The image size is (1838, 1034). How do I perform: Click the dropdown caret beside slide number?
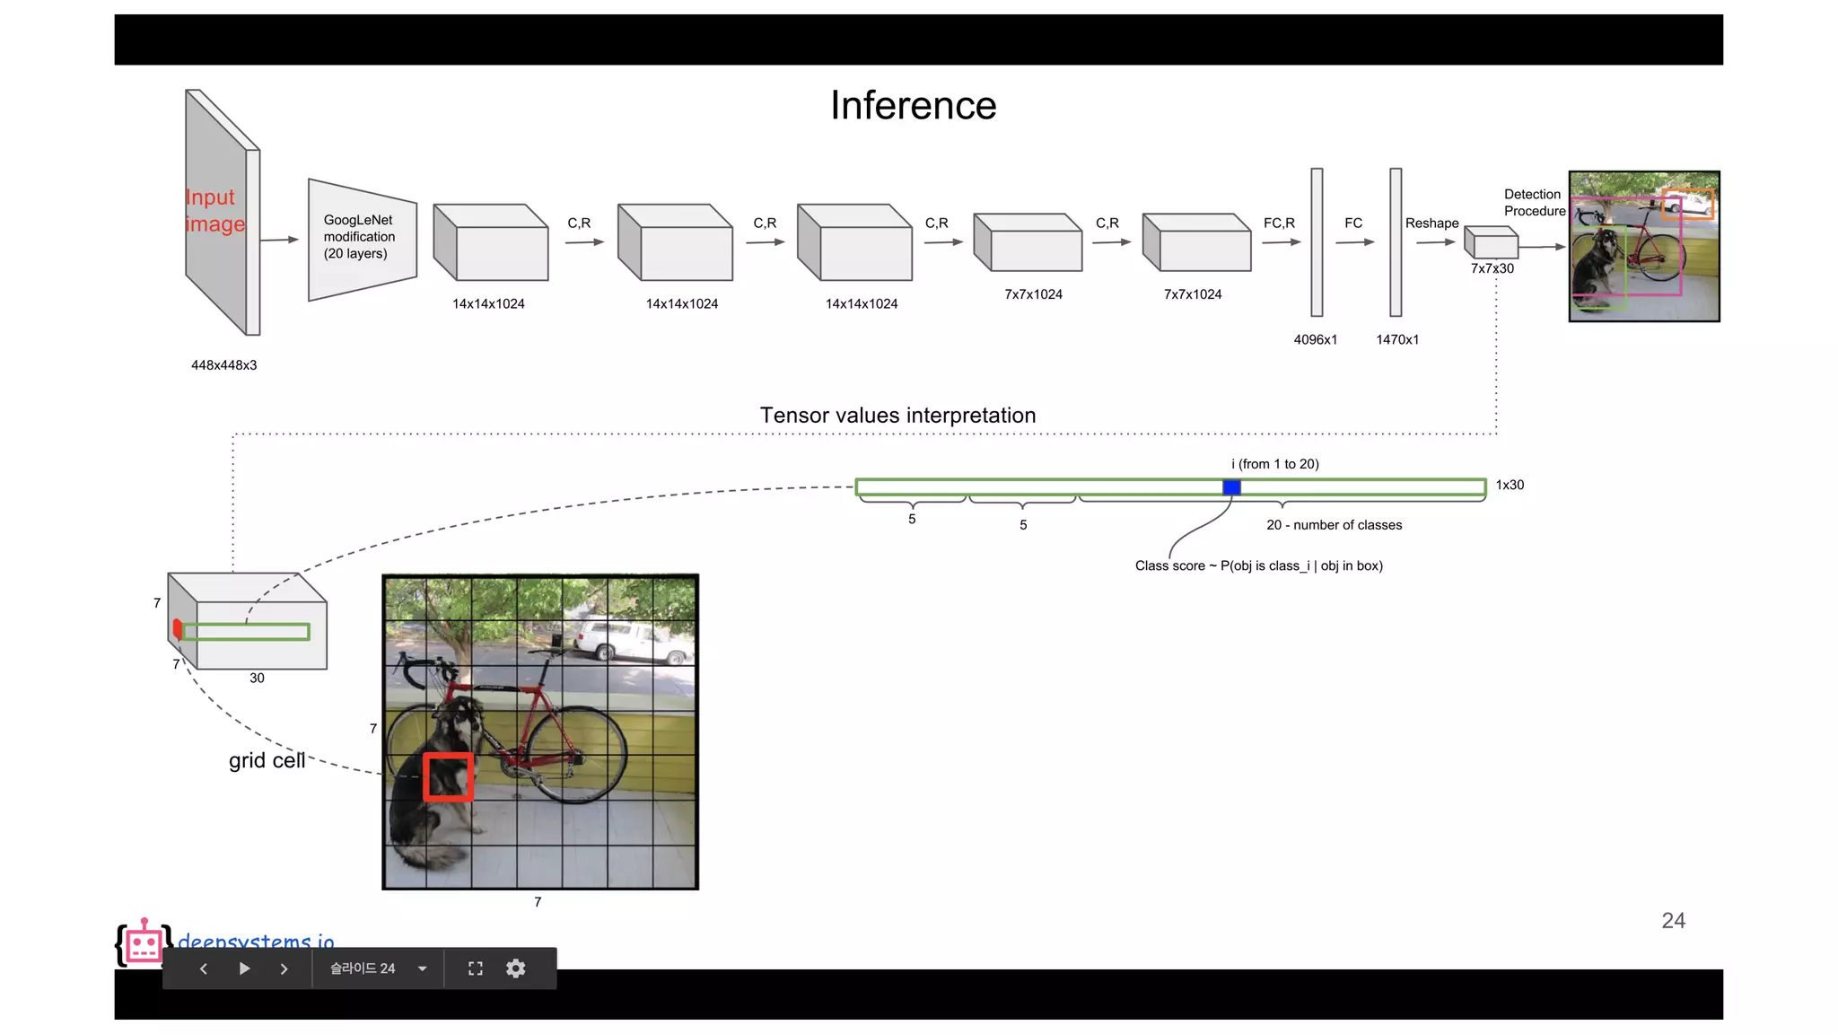point(422,968)
